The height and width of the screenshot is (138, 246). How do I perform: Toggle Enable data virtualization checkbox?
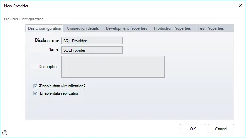tap(35, 86)
